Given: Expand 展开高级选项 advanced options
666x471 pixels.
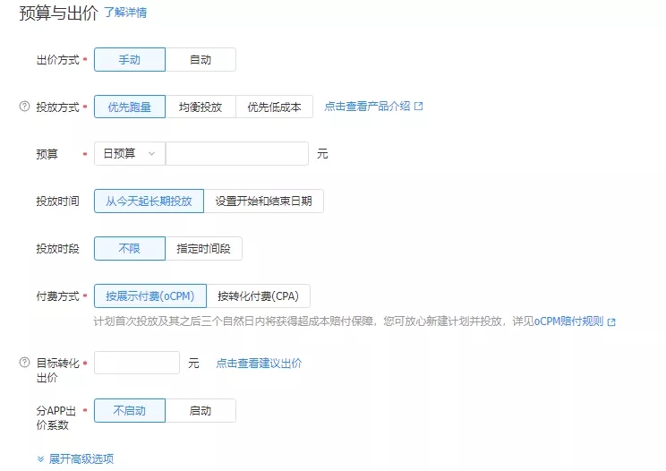Looking at the screenshot, I should tap(76, 458).
